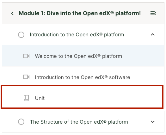Click the Module 1: Dive into title text
Screen dimensions: 166x135
click(80, 13)
